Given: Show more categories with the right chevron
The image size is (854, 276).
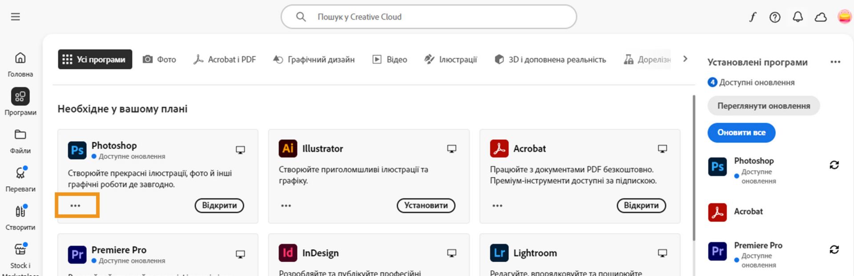Looking at the screenshot, I should pyautogui.click(x=685, y=59).
